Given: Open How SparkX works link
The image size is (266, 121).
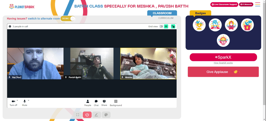Looking at the screenshot, I should tap(223, 63).
